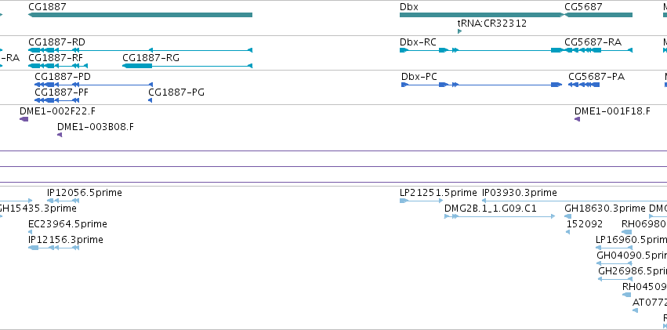Click the DMG2B.1_1.G09.C1 feature line
The height and width of the screenshot is (330, 667).
tap(500, 216)
